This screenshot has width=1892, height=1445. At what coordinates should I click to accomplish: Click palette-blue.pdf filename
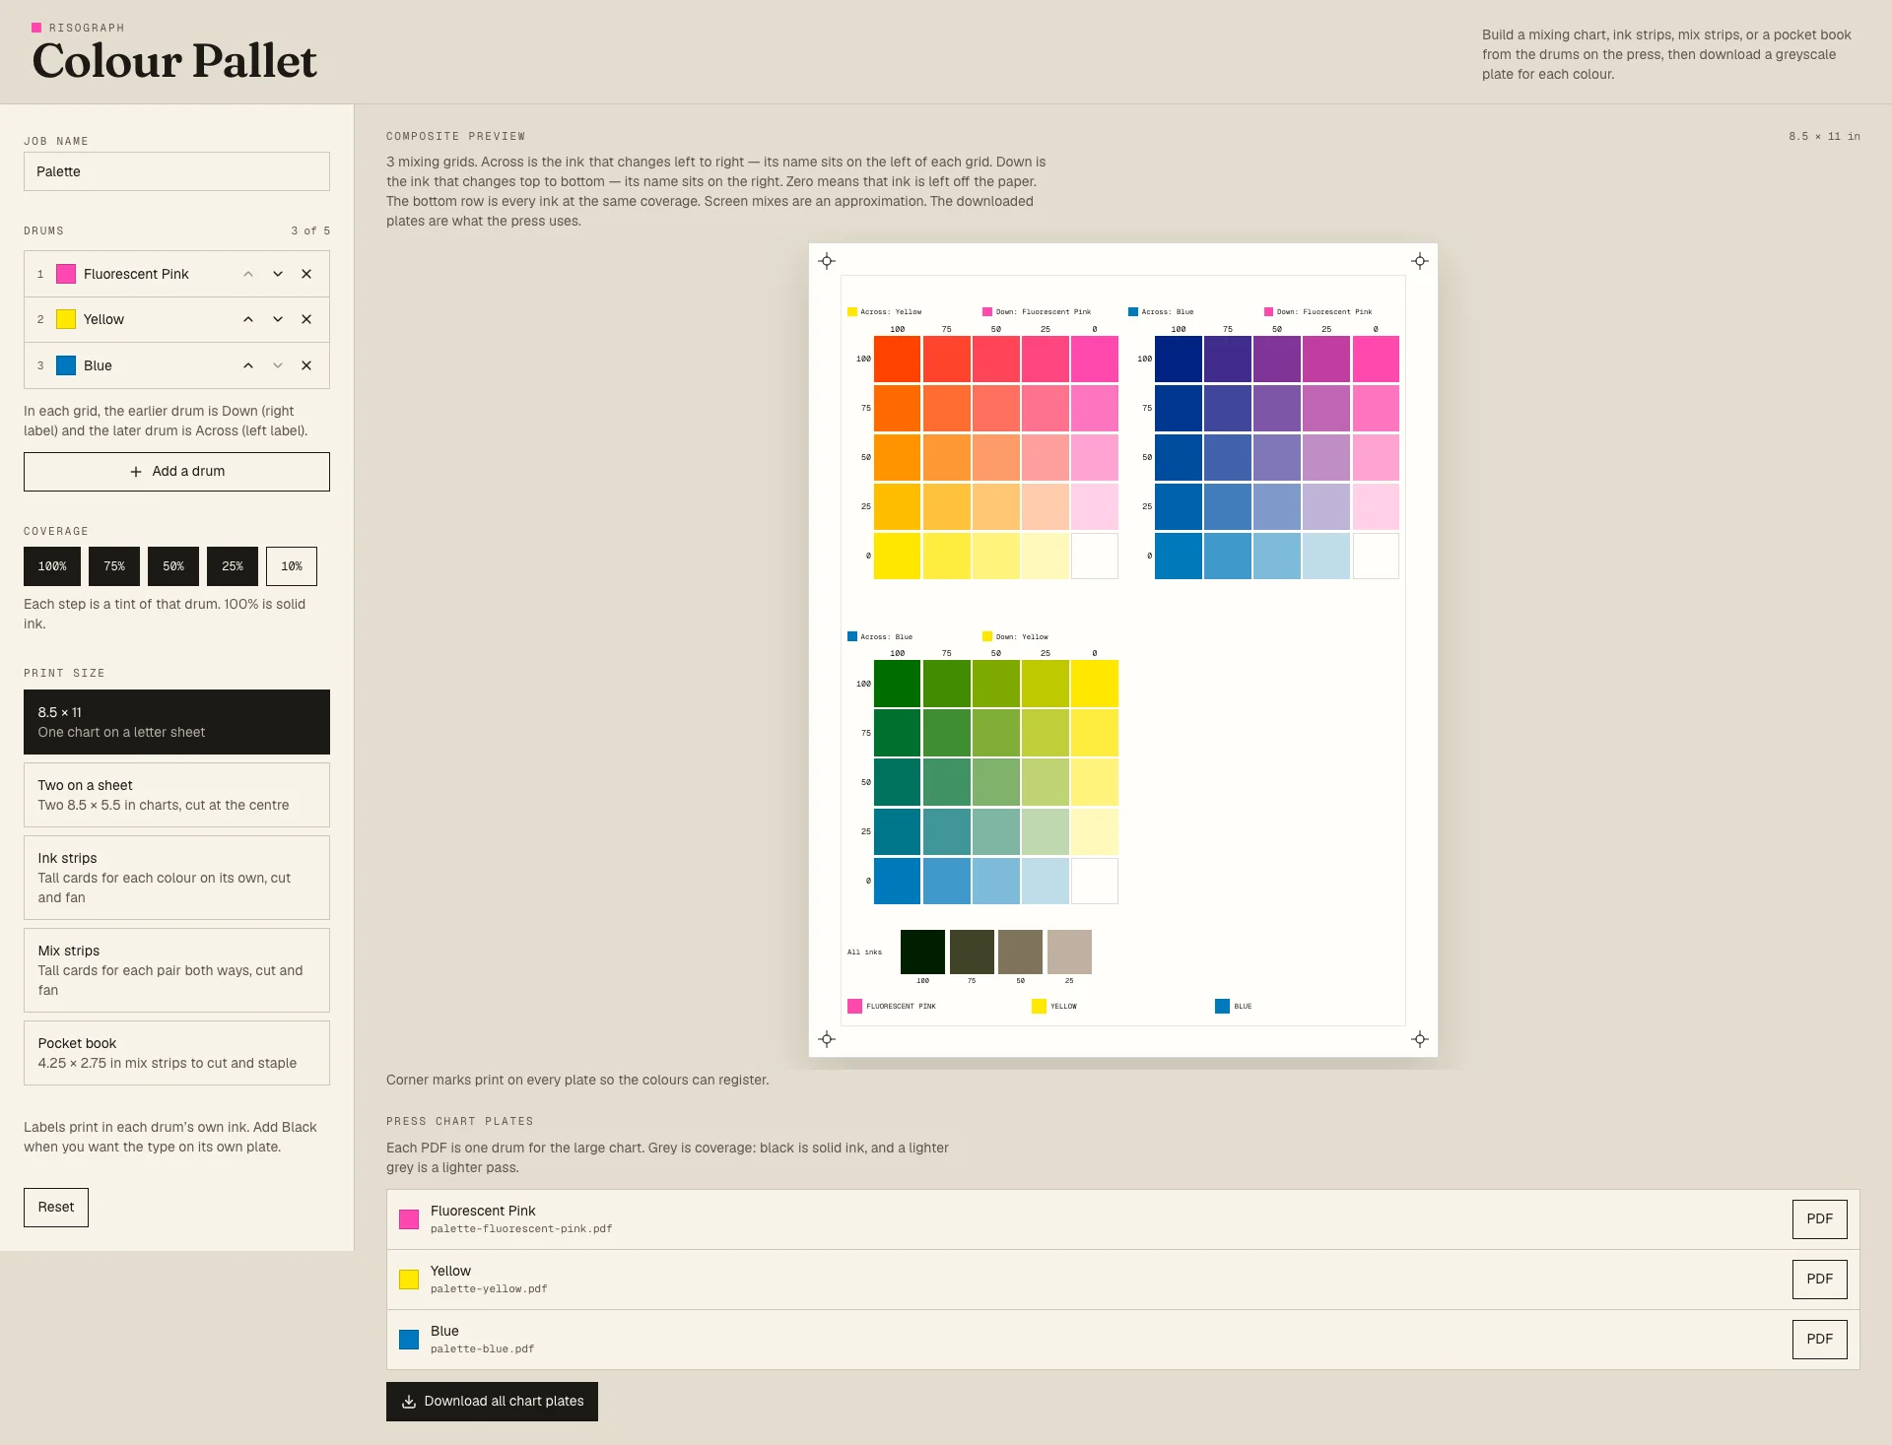[x=482, y=1349]
